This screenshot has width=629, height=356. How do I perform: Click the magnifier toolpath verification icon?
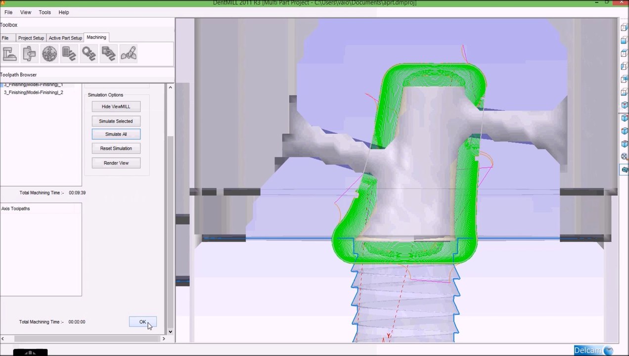(89, 53)
